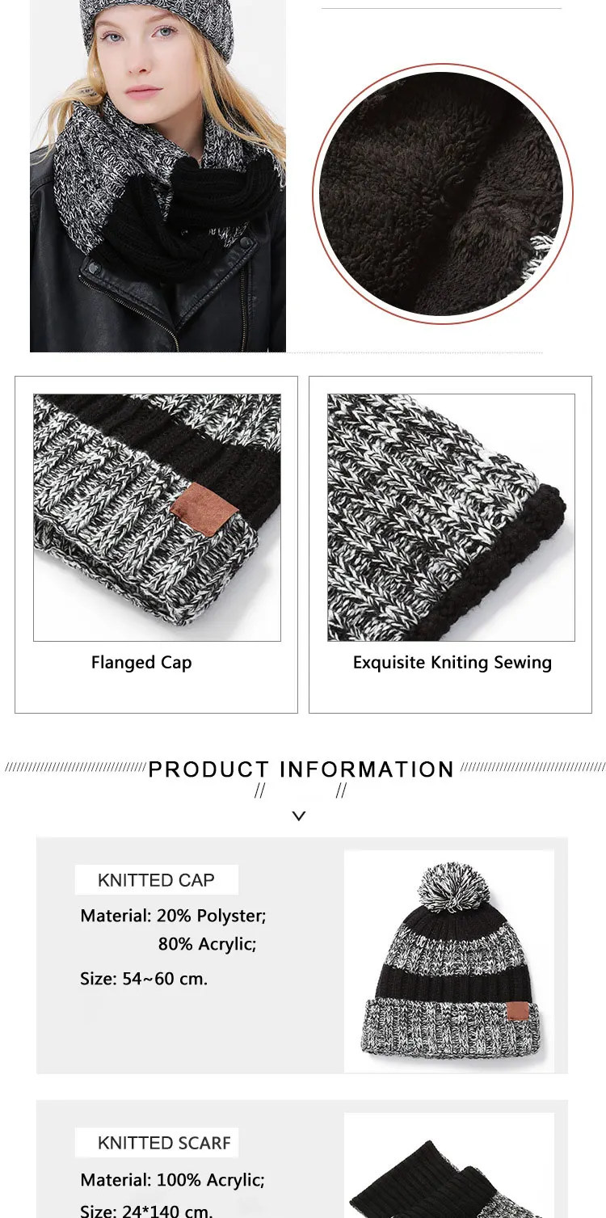The height and width of the screenshot is (1218, 606).
Task: Click the KNITTED CAP label
Action: point(157,880)
